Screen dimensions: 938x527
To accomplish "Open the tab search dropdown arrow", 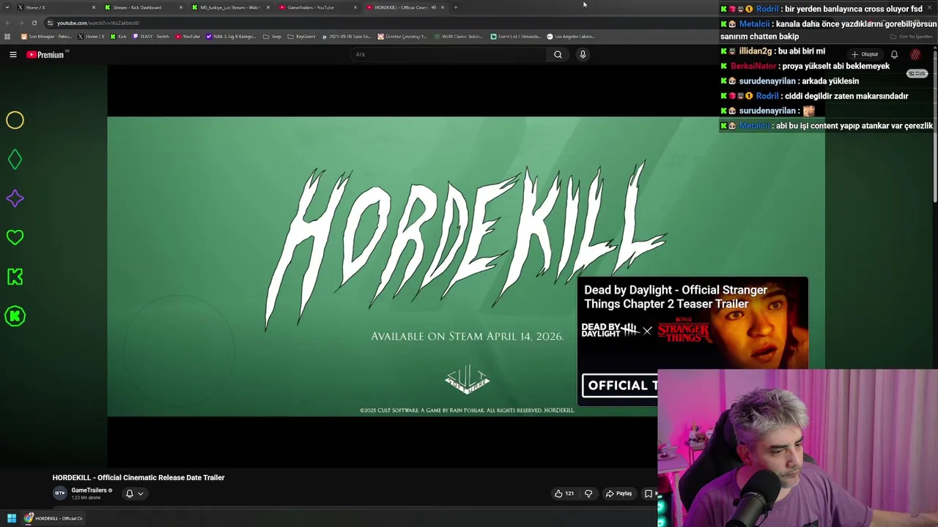I will pyautogui.click(x=7, y=7).
